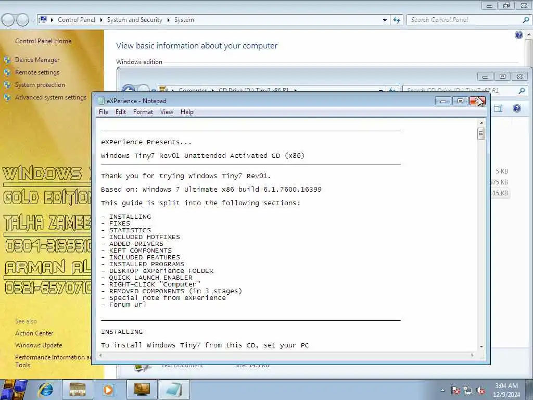The image size is (533, 400).
Task: Click the Control Panel address bar computer icon
Action: 43,19
